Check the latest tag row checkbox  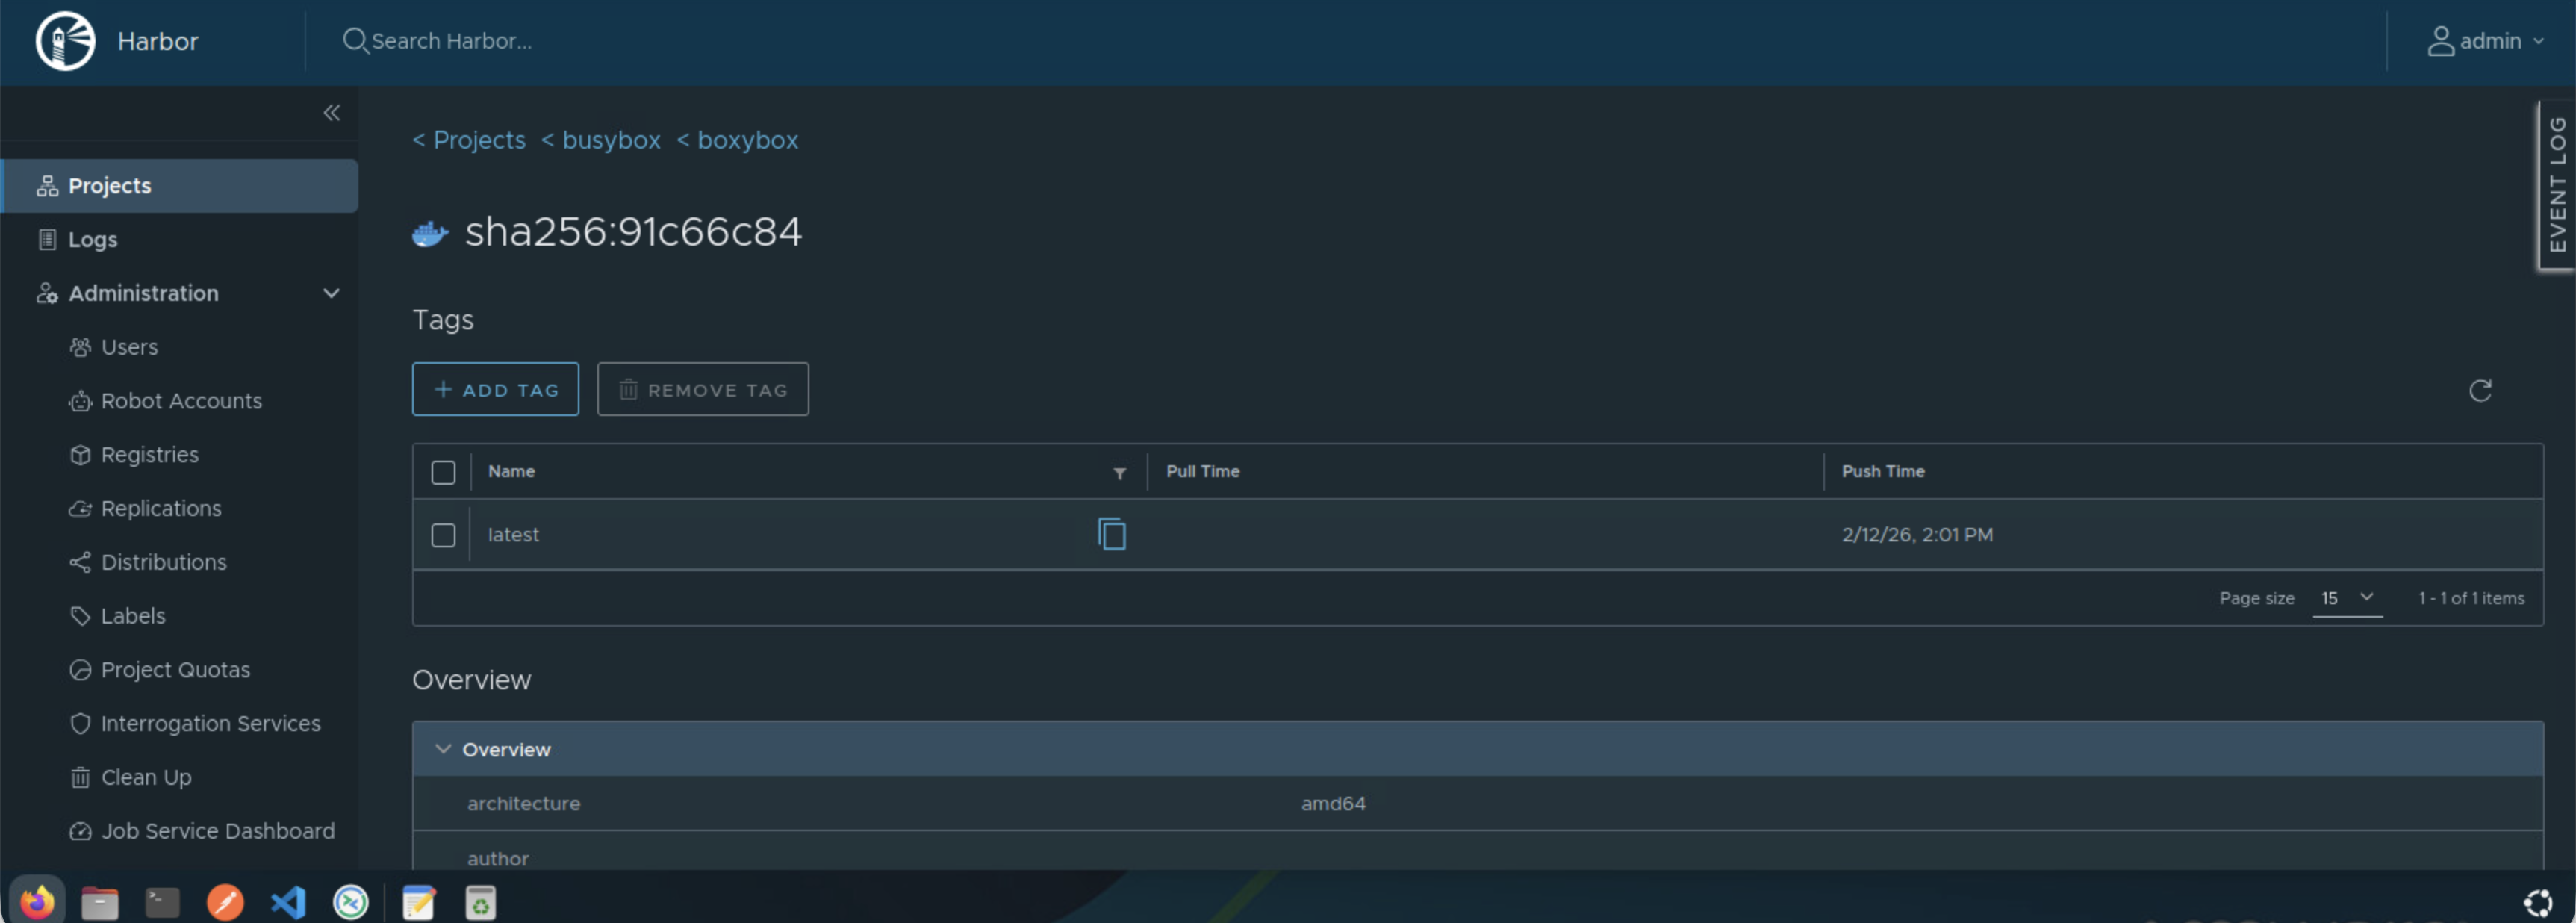[x=443, y=535]
